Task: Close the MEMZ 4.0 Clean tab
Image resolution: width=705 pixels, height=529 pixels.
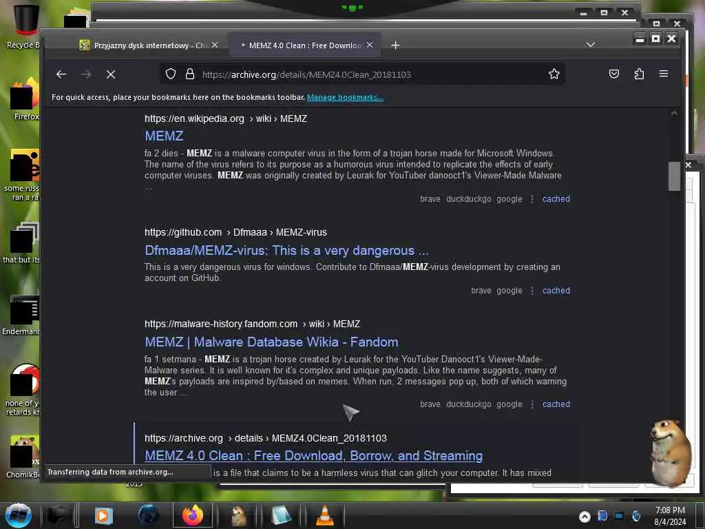Action: (x=370, y=45)
